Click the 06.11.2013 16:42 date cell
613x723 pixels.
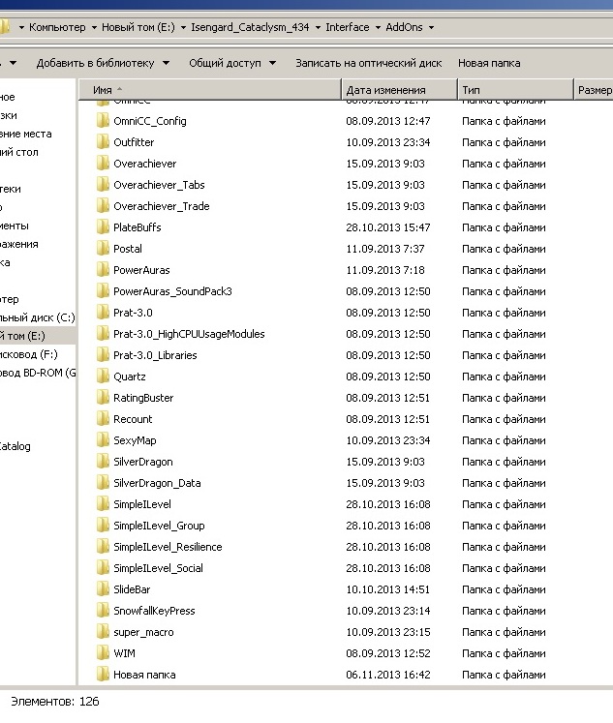pos(388,675)
